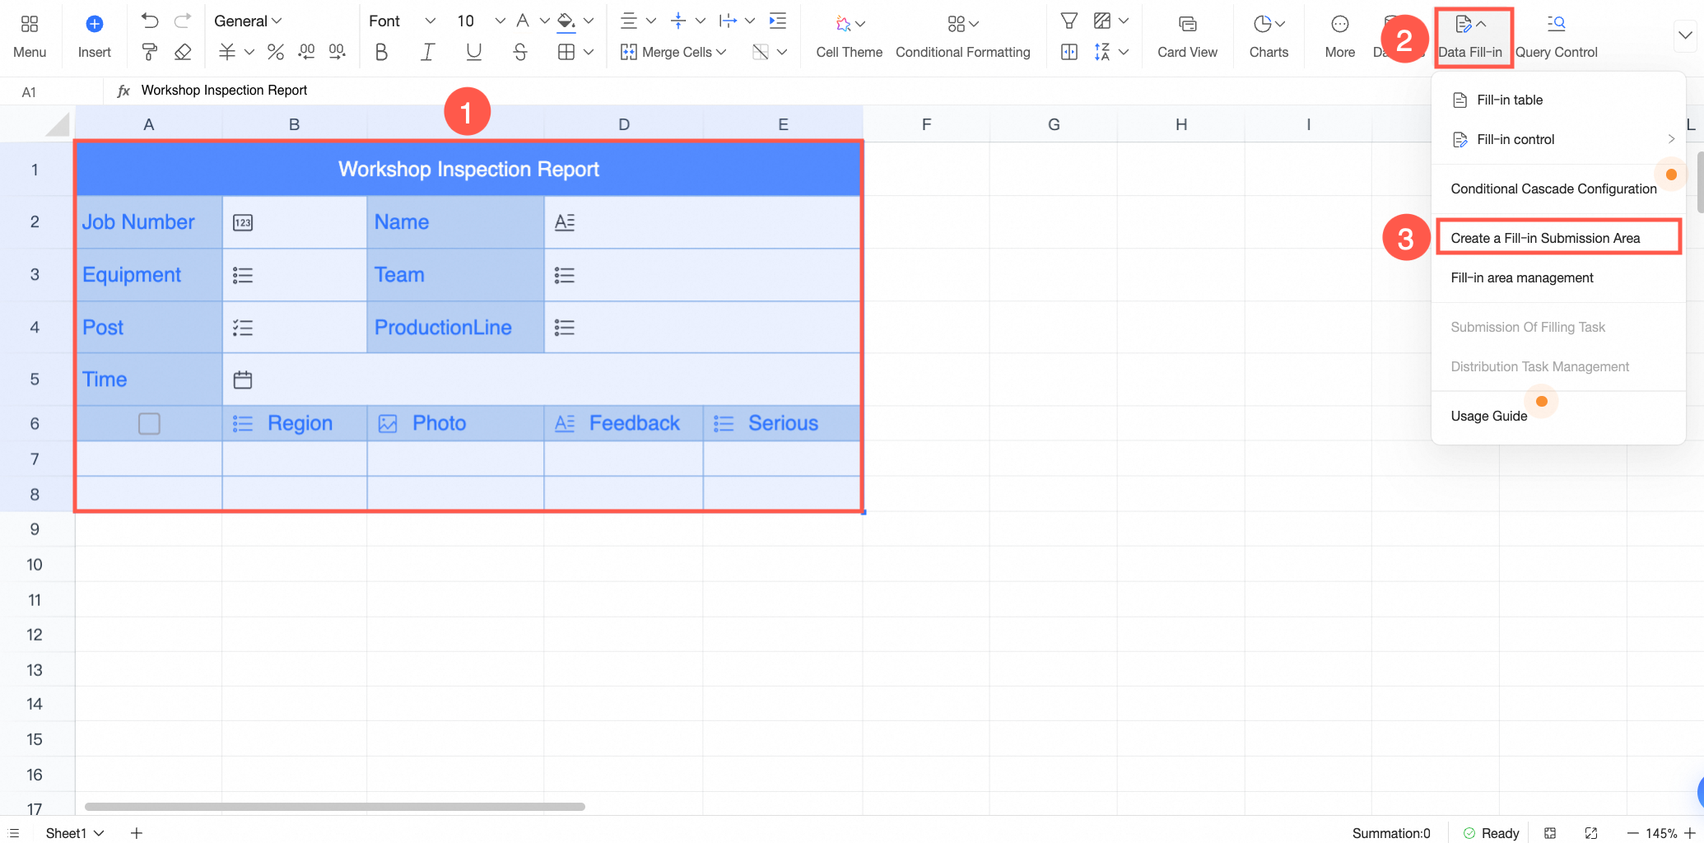Expand the Merge Cells dropdown

tap(721, 53)
